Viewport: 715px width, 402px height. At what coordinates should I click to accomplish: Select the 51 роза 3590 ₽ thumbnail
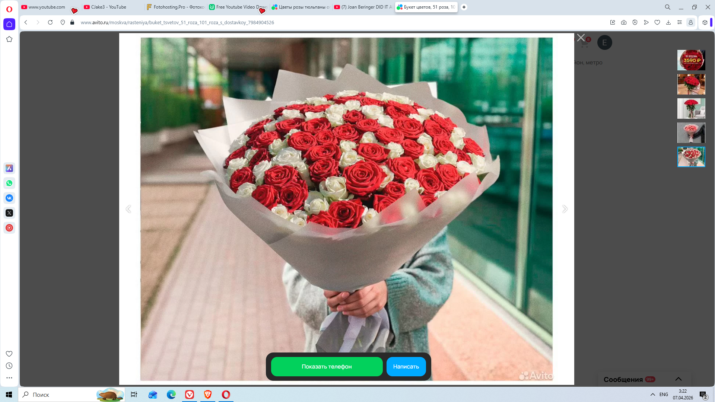click(x=691, y=60)
